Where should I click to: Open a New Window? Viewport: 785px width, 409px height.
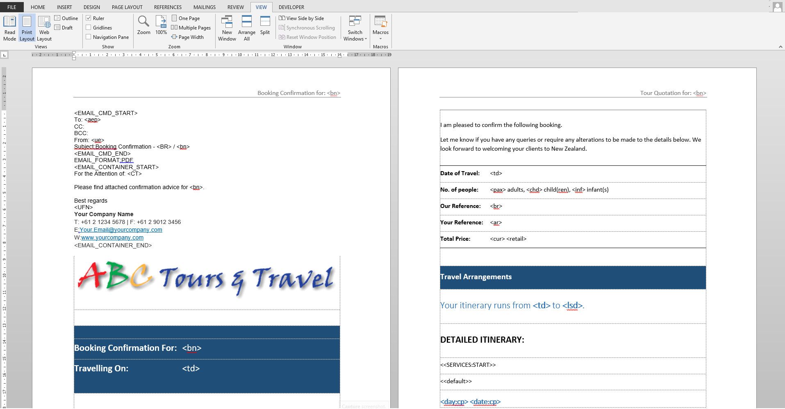(x=227, y=28)
